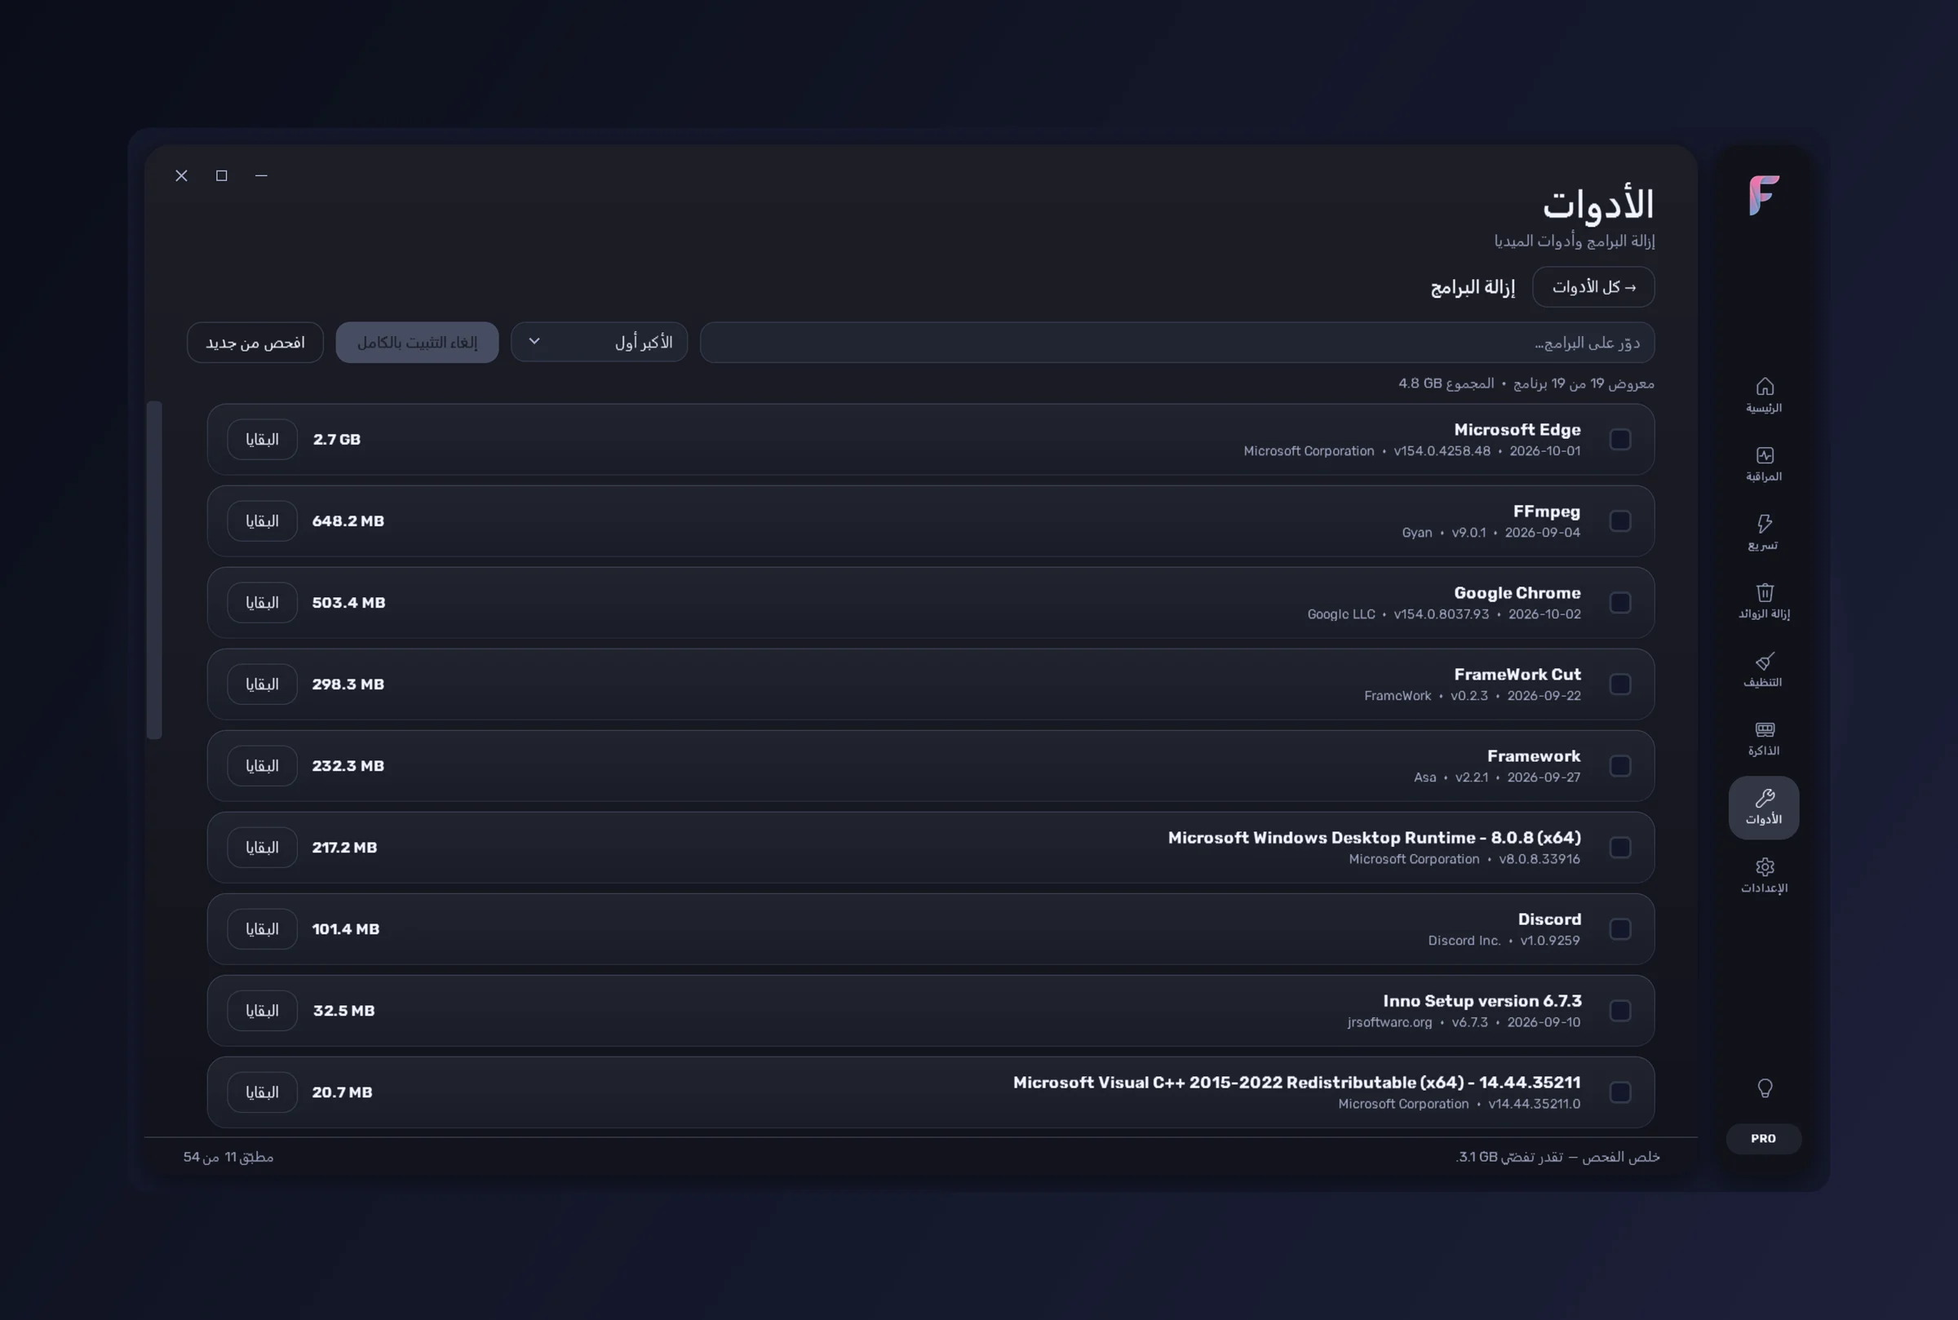
Task: Tick the Framework (Asa) checkbox
Action: (x=1620, y=766)
